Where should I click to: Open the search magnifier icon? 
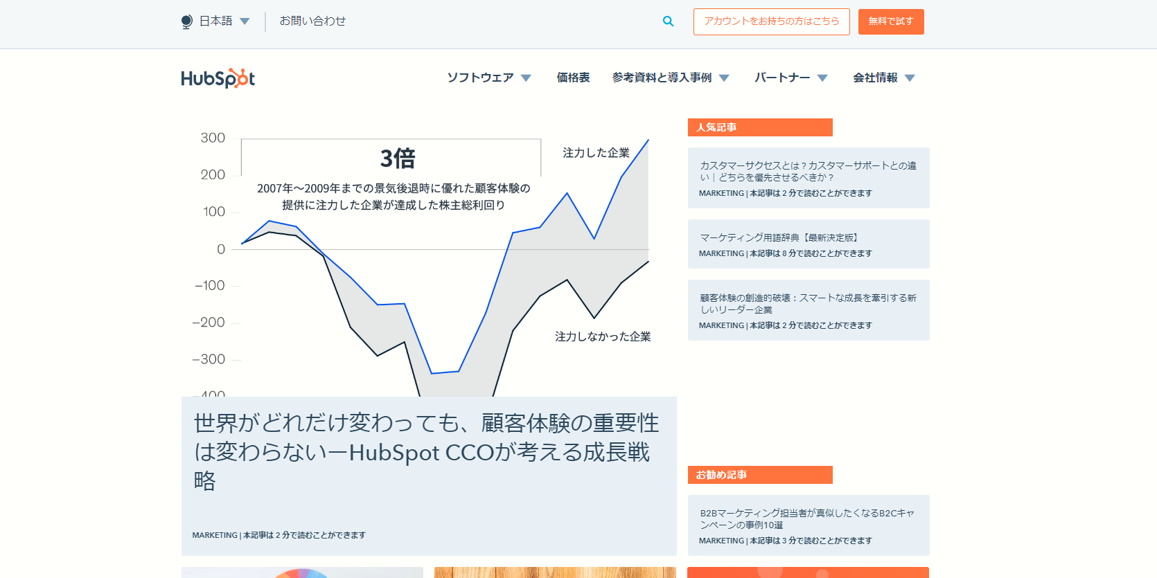pyautogui.click(x=668, y=21)
